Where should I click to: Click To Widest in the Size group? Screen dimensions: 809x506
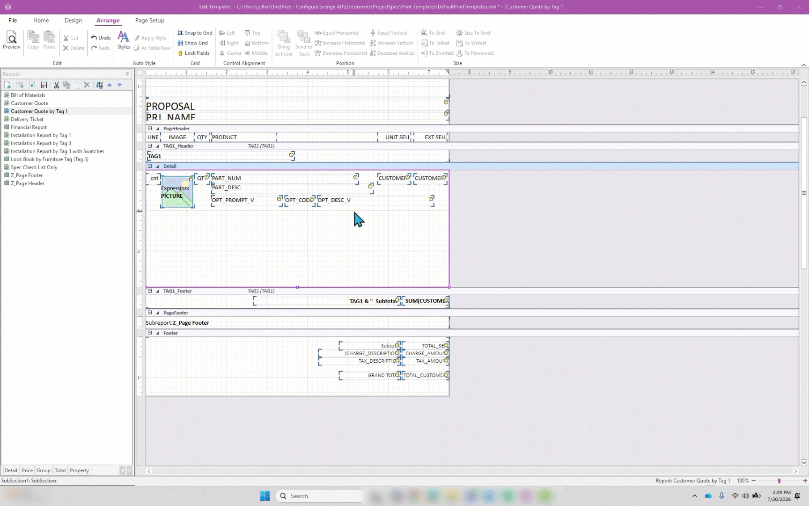point(471,43)
